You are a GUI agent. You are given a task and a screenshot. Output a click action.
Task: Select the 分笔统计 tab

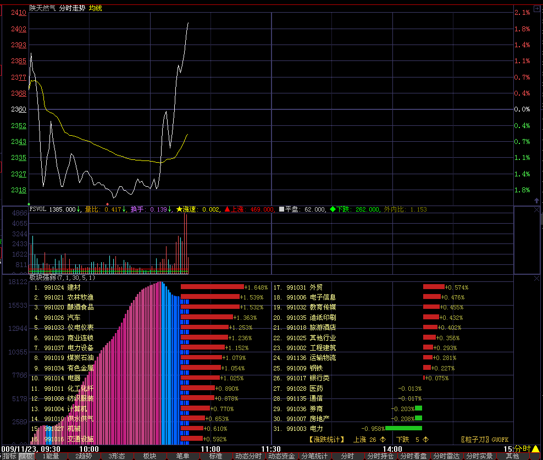(x=314, y=456)
